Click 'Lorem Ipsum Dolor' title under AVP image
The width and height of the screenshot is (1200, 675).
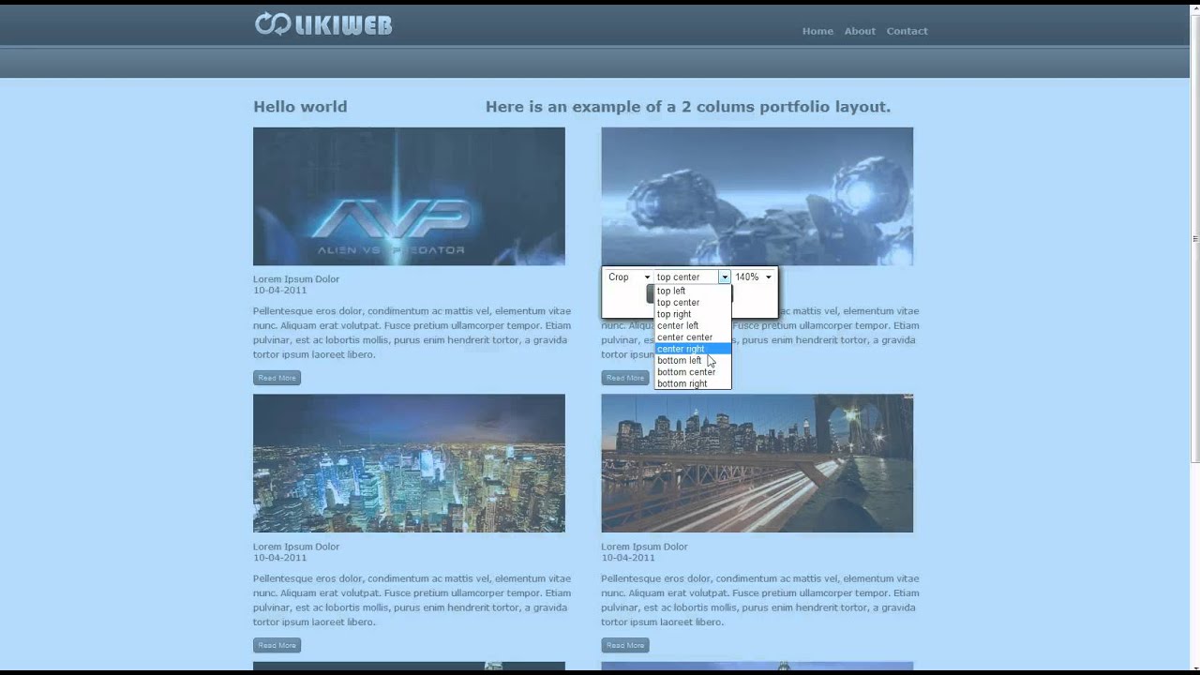click(296, 279)
